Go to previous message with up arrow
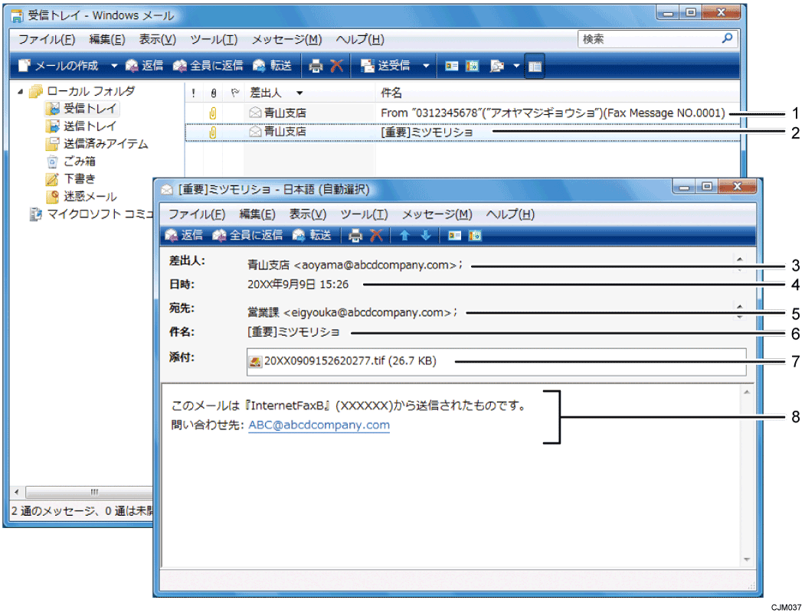 click(x=404, y=235)
